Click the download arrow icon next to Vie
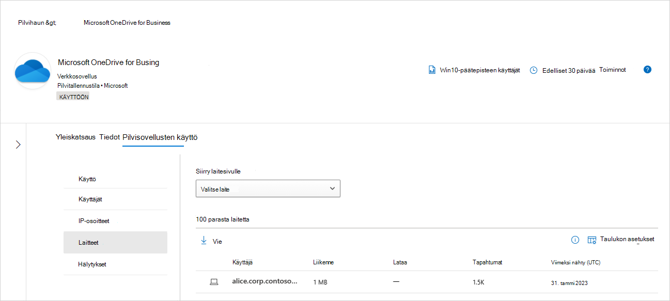The height and width of the screenshot is (301, 670). [x=204, y=241]
